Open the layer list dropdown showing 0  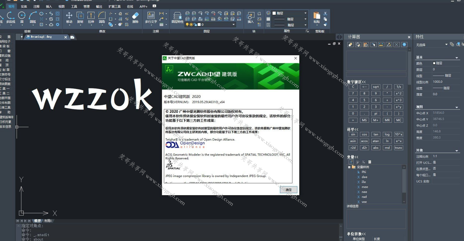coord(234,25)
